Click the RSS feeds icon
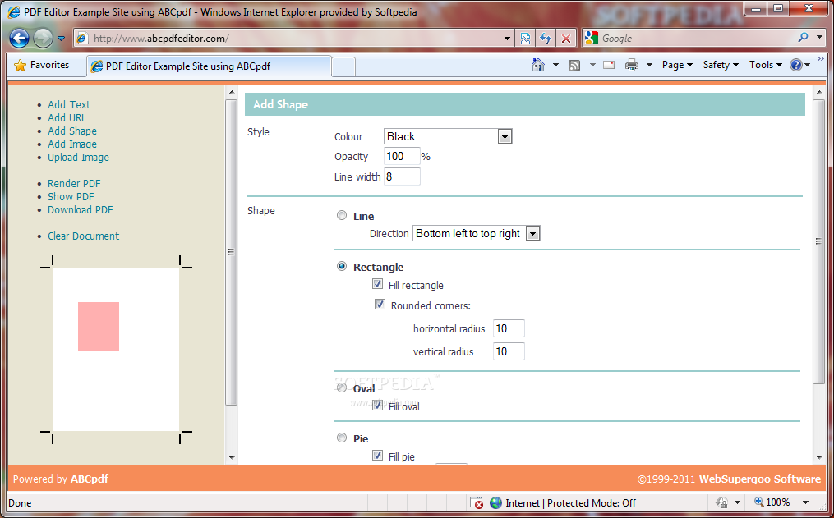This screenshot has width=834, height=518. tap(574, 66)
